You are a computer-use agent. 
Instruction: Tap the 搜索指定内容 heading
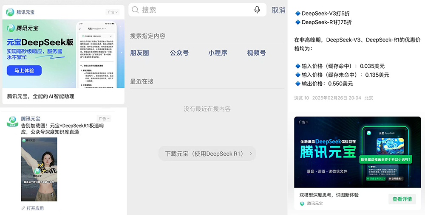(x=147, y=36)
